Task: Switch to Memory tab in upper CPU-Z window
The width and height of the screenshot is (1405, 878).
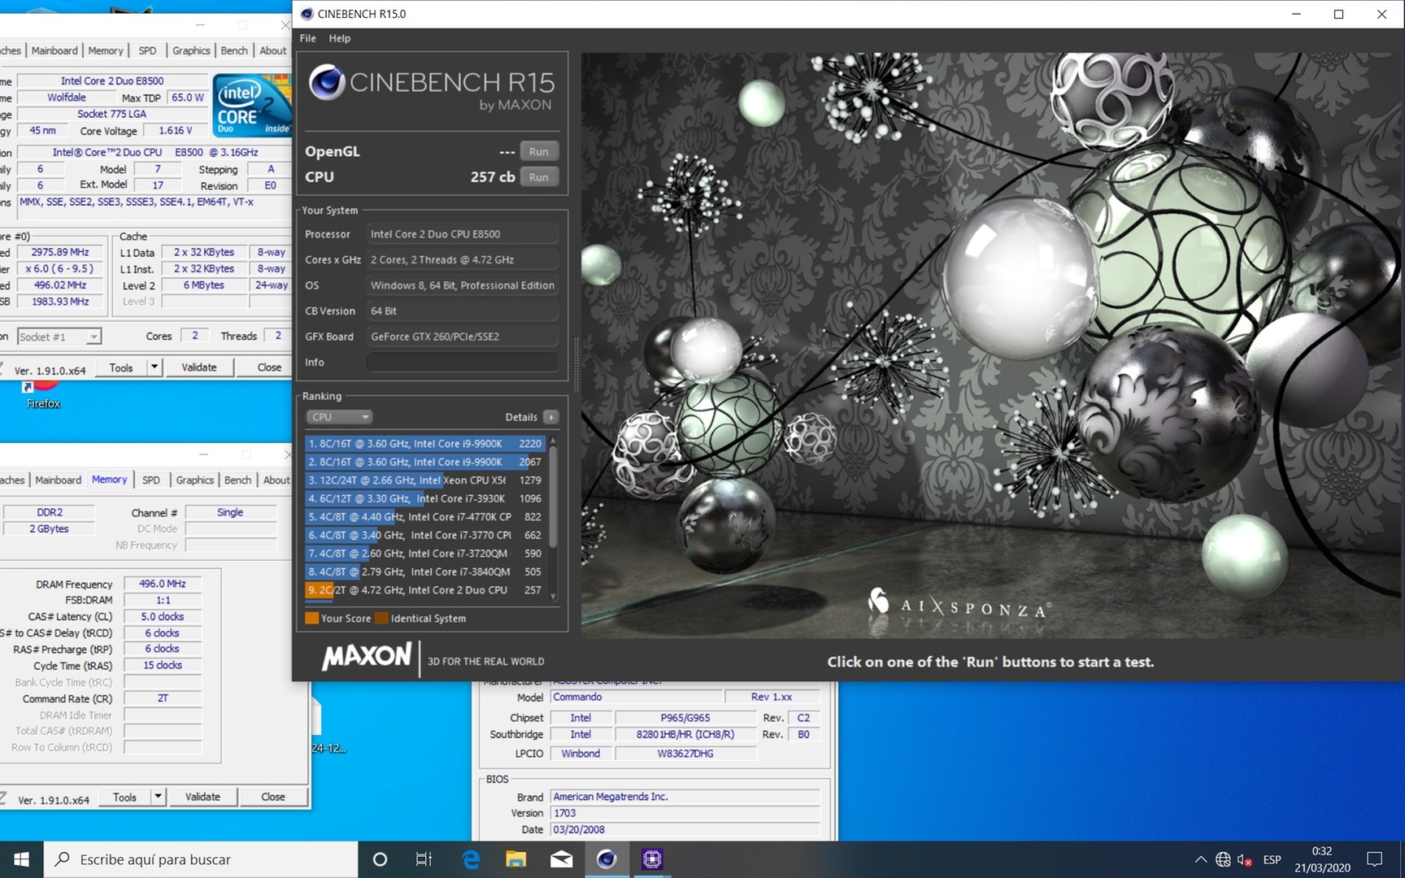Action: [106, 50]
